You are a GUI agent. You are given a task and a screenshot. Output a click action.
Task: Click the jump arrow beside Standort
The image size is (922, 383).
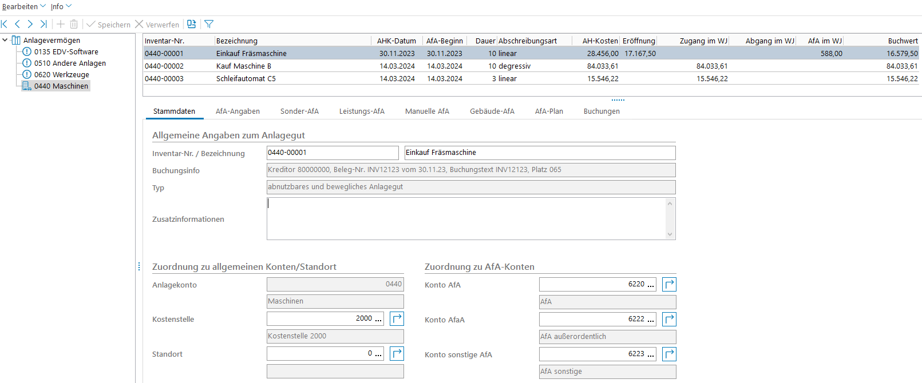[x=397, y=353]
